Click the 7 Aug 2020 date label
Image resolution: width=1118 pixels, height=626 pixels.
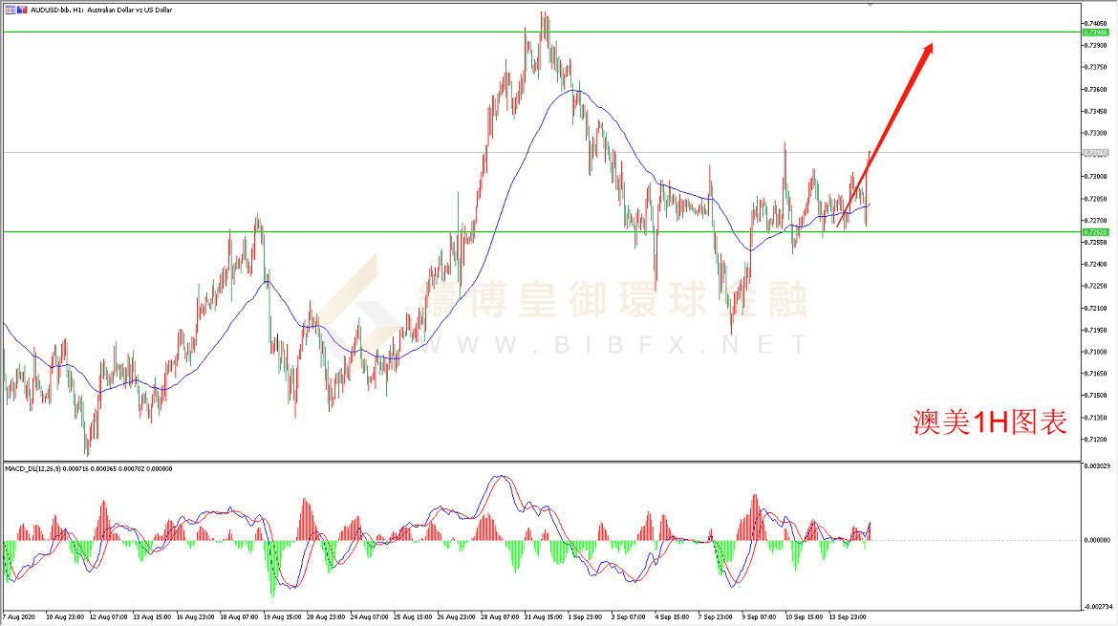(x=19, y=616)
